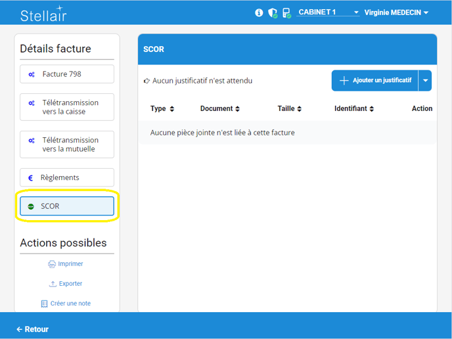Sort the table by Type column
This screenshot has width=452, height=339.
pos(162,108)
